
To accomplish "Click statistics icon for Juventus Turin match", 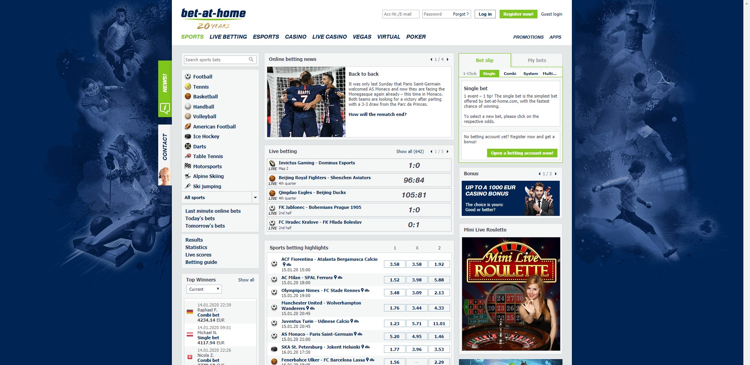I will (357, 321).
